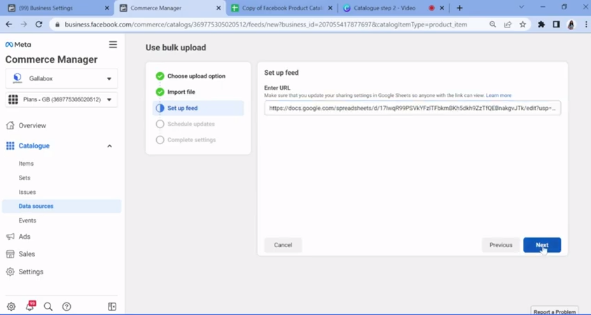Open the Plans - GB catalogue dropdown
The height and width of the screenshot is (315, 591).
pos(62,100)
